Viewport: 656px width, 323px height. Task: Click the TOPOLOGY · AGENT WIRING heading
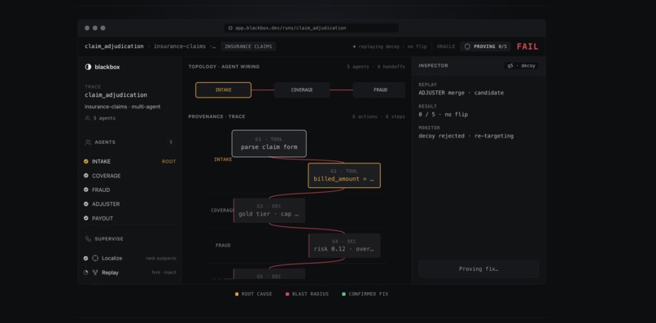pyautogui.click(x=224, y=67)
